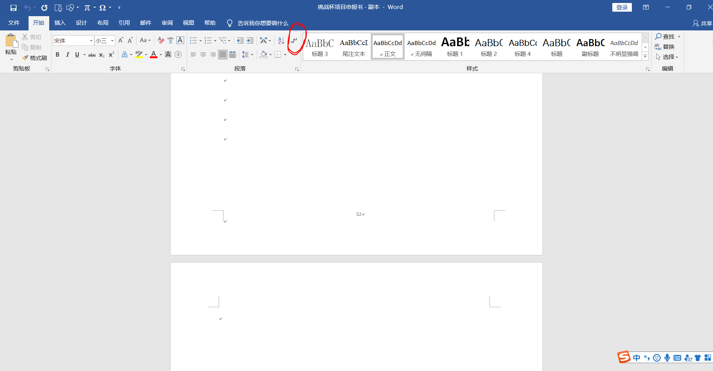This screenshot has width=713, height=371.
Task: Open the Find (查找) search tool
Action: point(665,36)
